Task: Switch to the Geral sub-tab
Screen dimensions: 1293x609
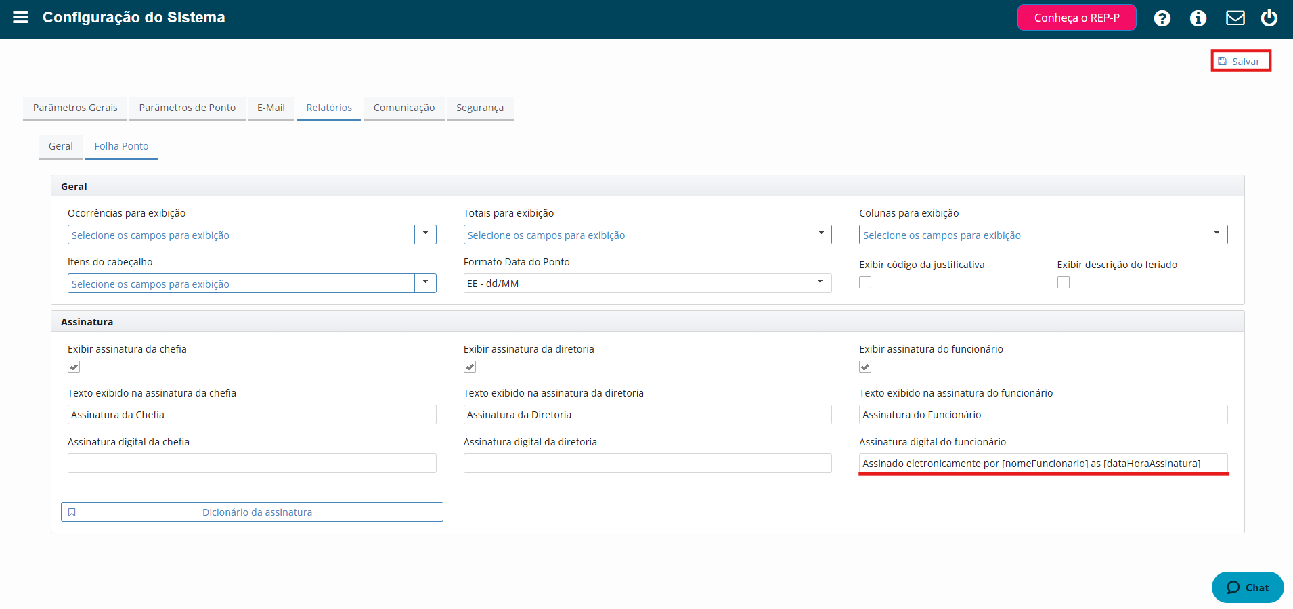Action: [x=60, y=146]
